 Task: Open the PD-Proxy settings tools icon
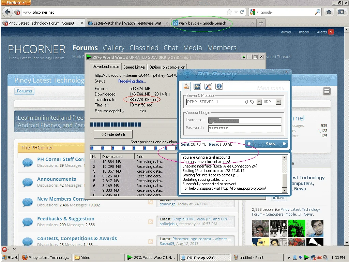tap(208, 86)
